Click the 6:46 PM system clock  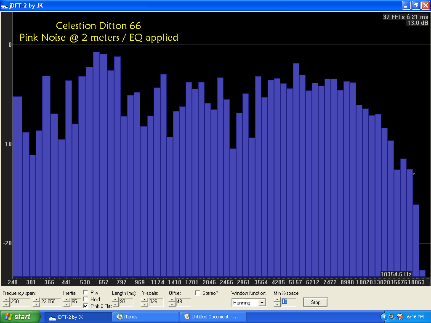[x=415, y=317]
